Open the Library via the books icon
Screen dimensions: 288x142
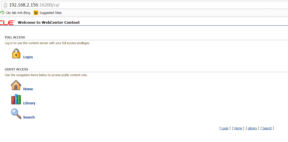(x=16, y=99)
